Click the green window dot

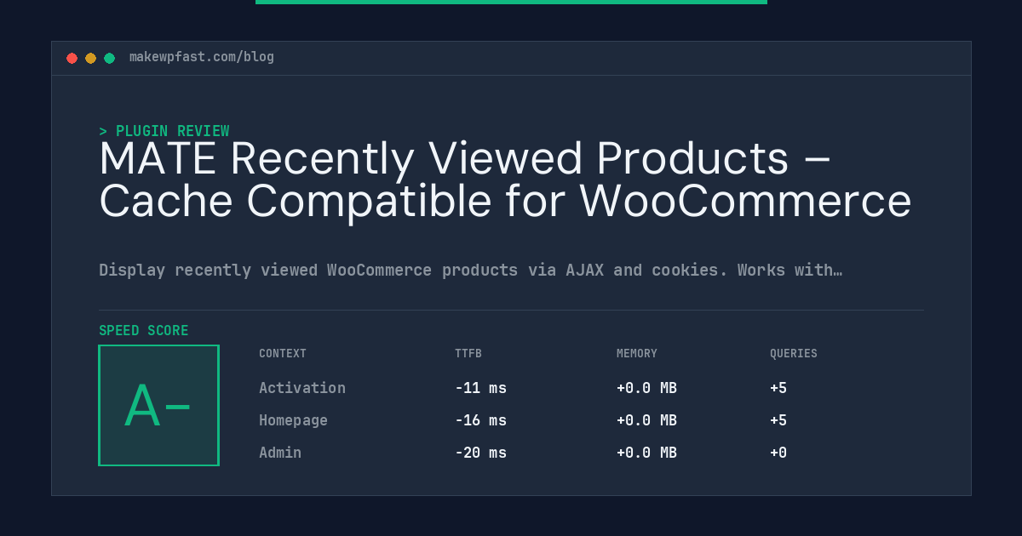tap(109, 58)
